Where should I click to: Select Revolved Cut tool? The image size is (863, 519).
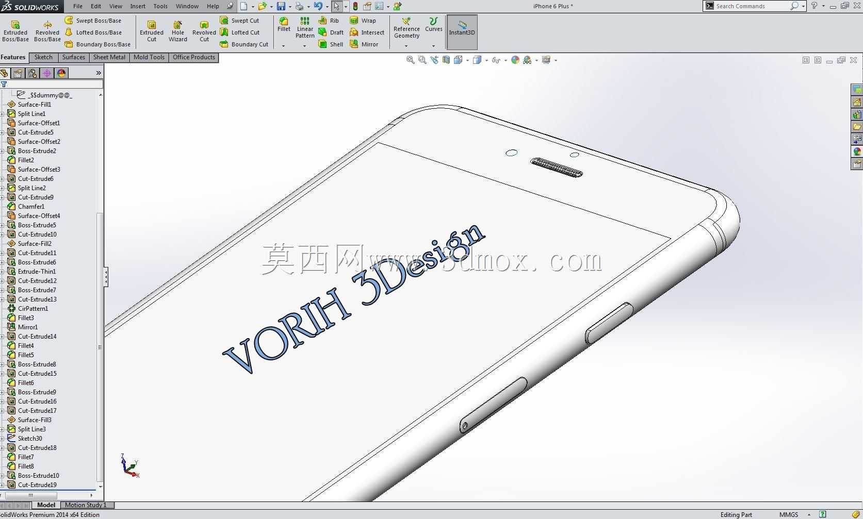(204, 31)
